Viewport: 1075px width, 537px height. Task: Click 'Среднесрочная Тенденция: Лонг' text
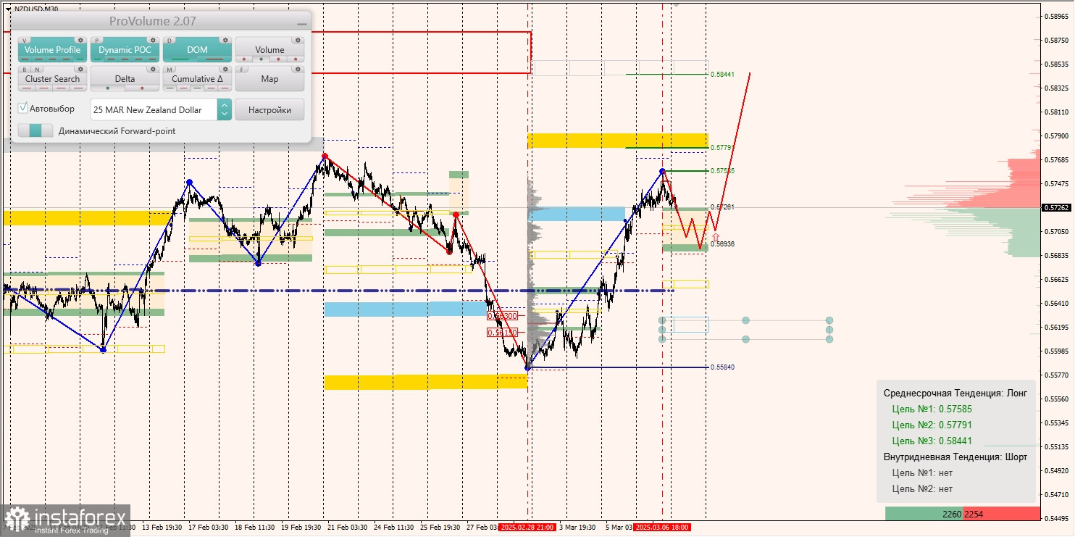[x=955, y=393]
